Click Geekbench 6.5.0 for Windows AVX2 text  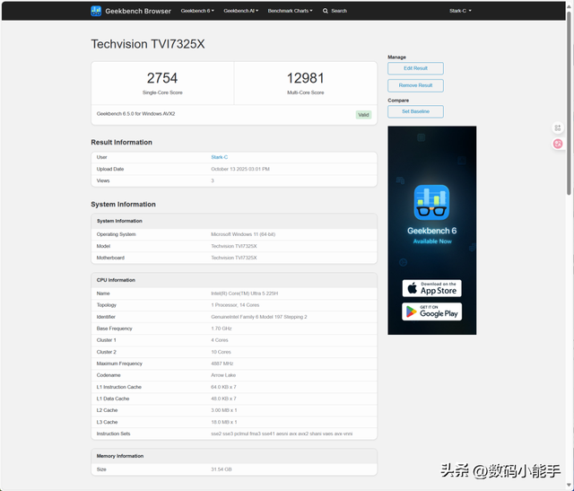pos(135,114)
